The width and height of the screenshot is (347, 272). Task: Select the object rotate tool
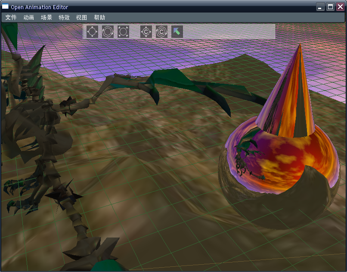click(x=108, y=31)
